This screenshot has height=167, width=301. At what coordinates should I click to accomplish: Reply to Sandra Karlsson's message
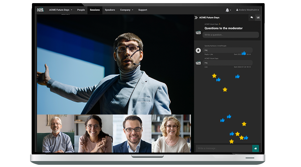pos(206,54)
